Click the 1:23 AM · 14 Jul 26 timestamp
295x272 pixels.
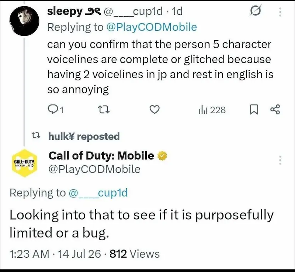pyautogui.click(x=55, y=254)
